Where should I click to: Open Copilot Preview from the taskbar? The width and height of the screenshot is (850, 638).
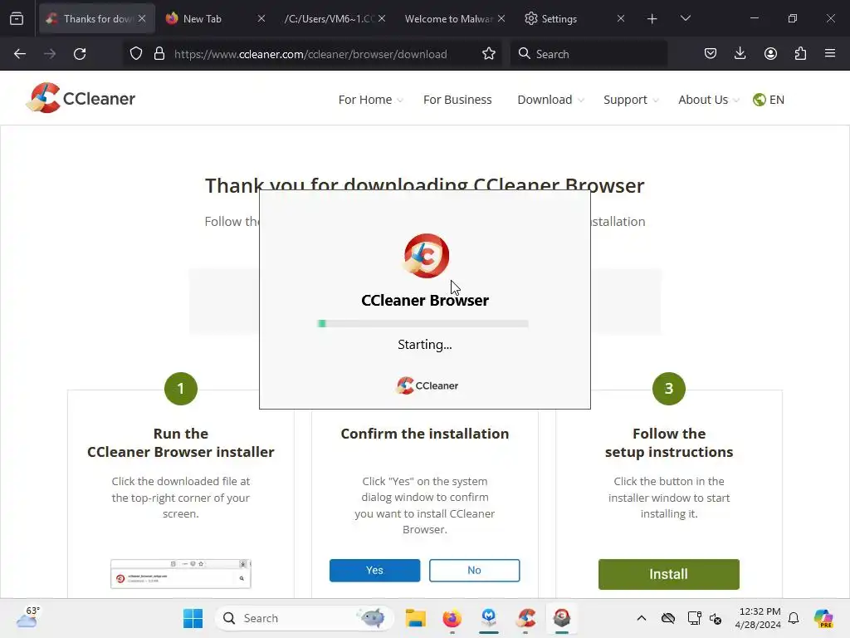click(x=823, y=618)
